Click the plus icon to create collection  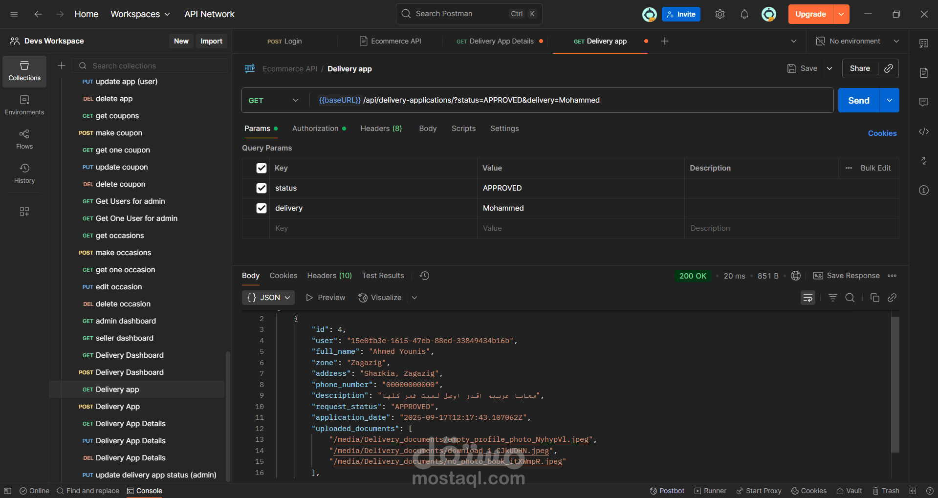tap(62, 65)
